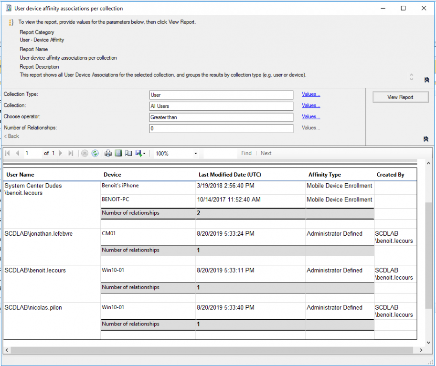Screen dimensions: 436x366
Task: Click the Stop rendering icon
Action: pyautogui.click(x=85, y=153)
